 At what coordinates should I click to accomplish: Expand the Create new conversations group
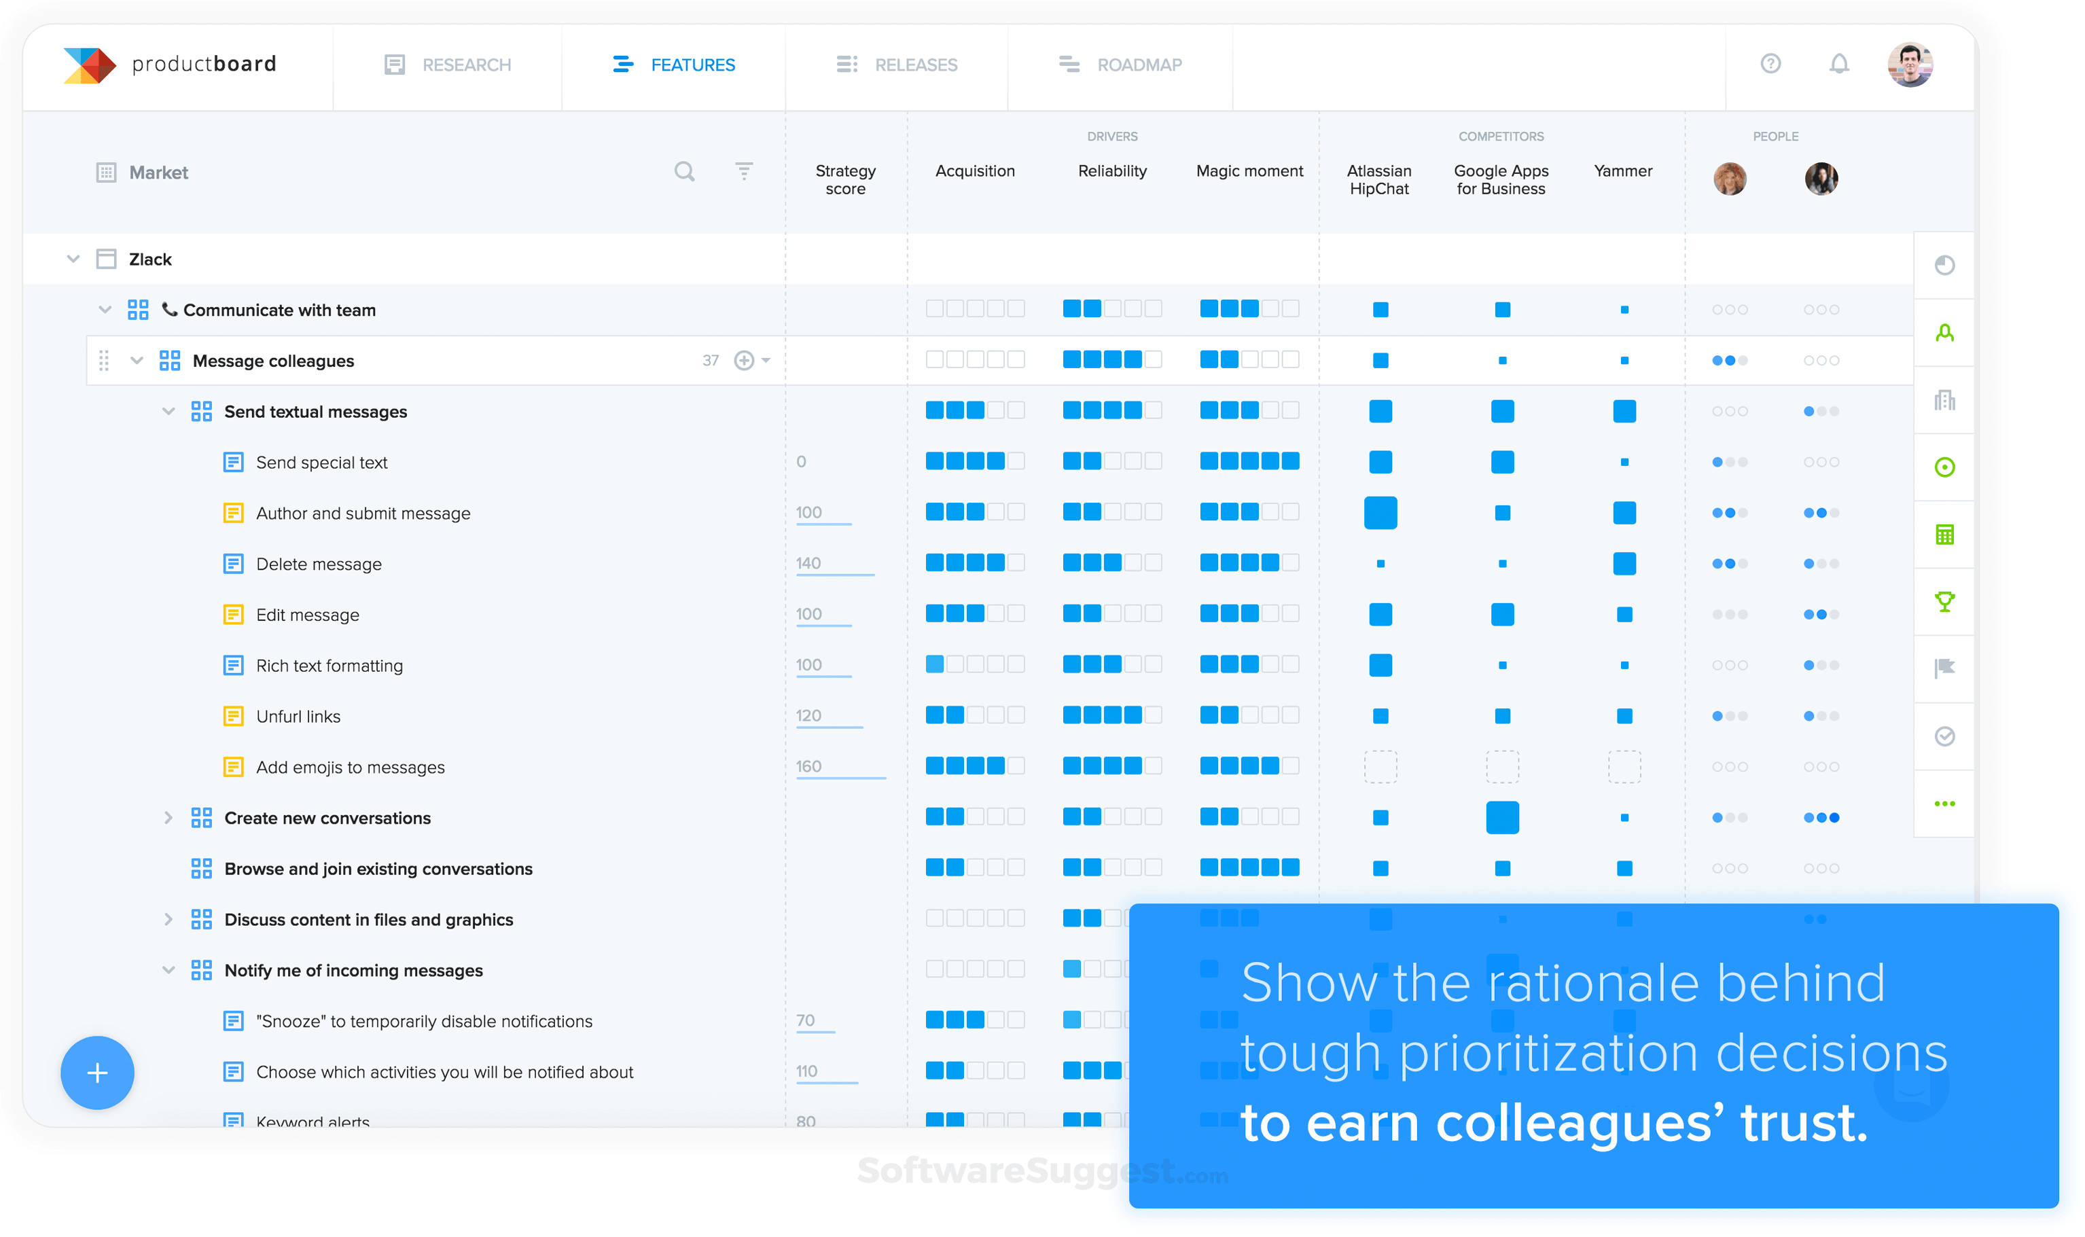tap(169, 818)
